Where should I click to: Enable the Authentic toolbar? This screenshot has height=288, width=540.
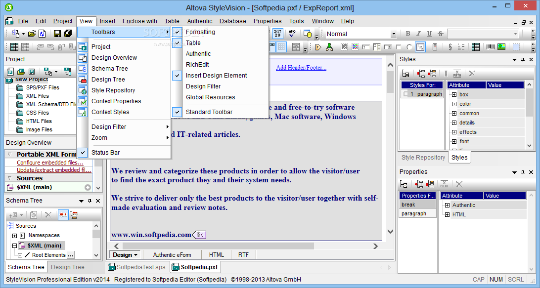[198, 54]
